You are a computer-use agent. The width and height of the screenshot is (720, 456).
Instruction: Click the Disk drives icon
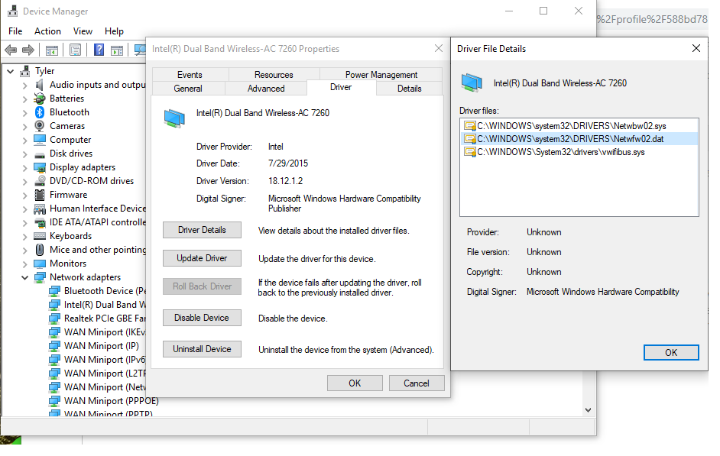click(x=40, y=154)
